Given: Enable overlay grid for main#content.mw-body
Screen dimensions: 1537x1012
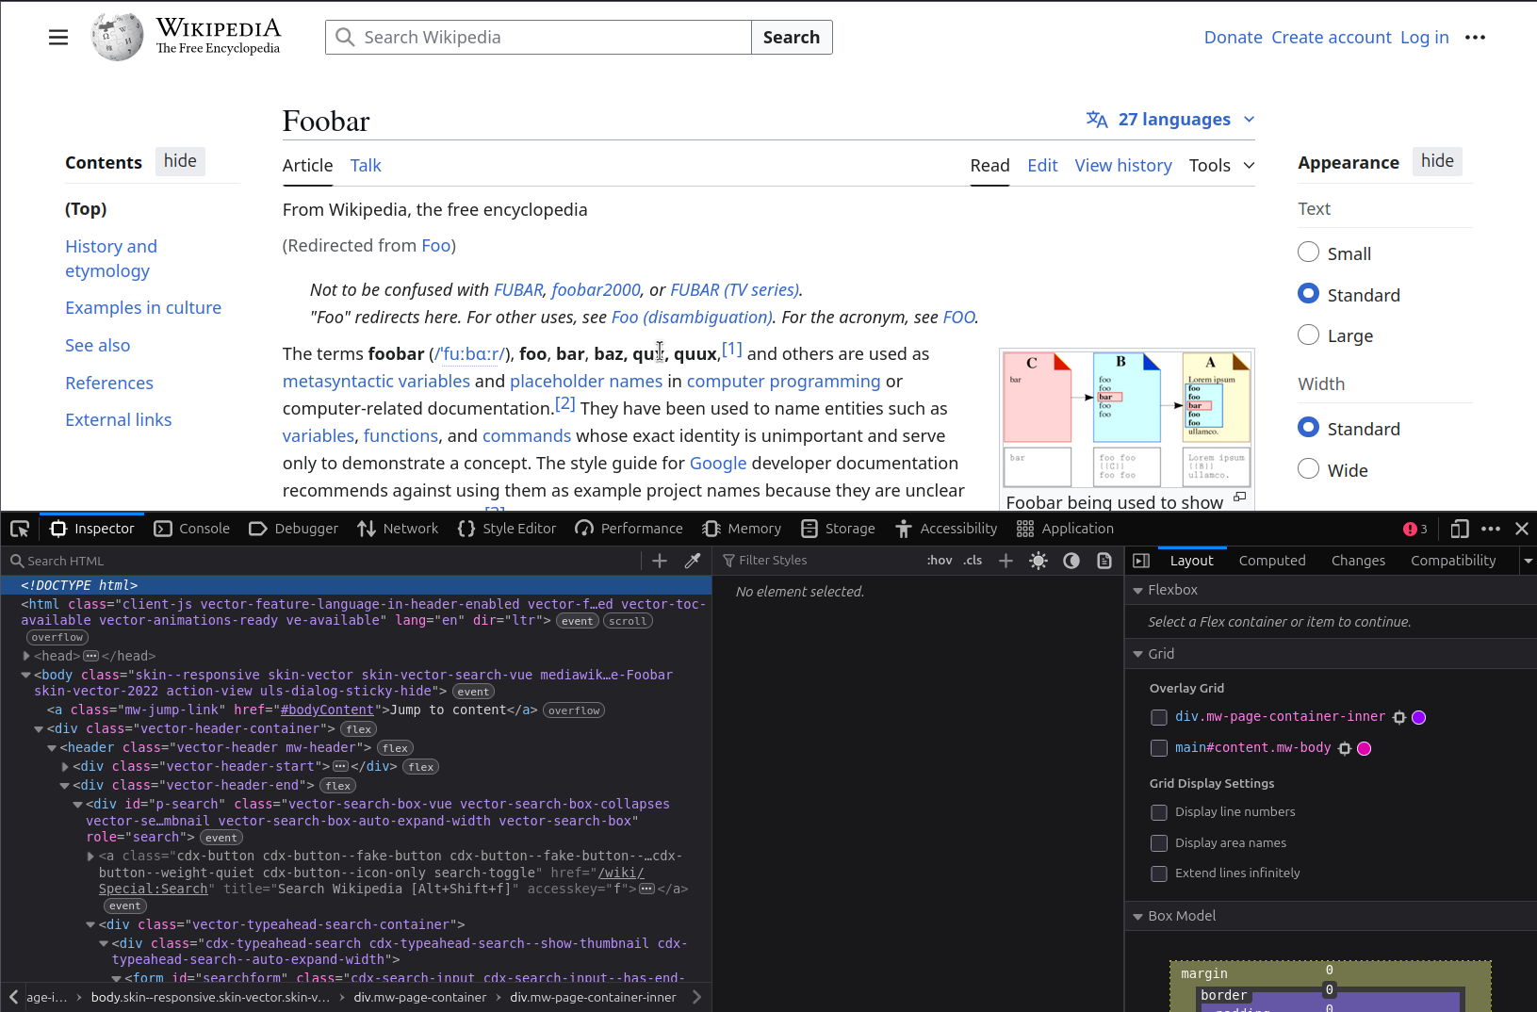Looking at the screenshot, I should pos(1159,748).
